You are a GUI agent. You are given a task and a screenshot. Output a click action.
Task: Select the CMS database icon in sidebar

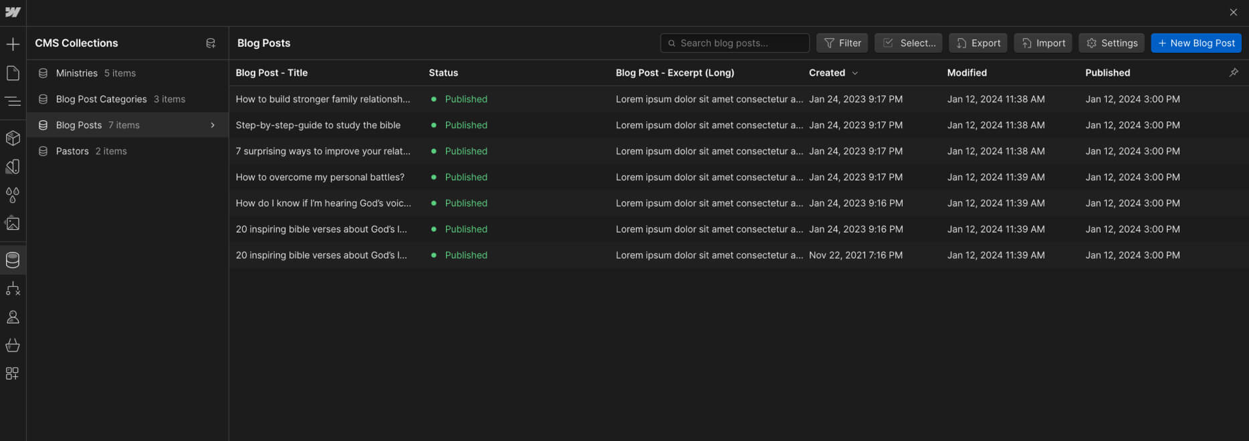[13, 260]
